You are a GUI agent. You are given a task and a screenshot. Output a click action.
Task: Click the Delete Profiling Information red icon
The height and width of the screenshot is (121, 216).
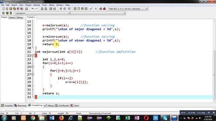(x=104, y=9)
